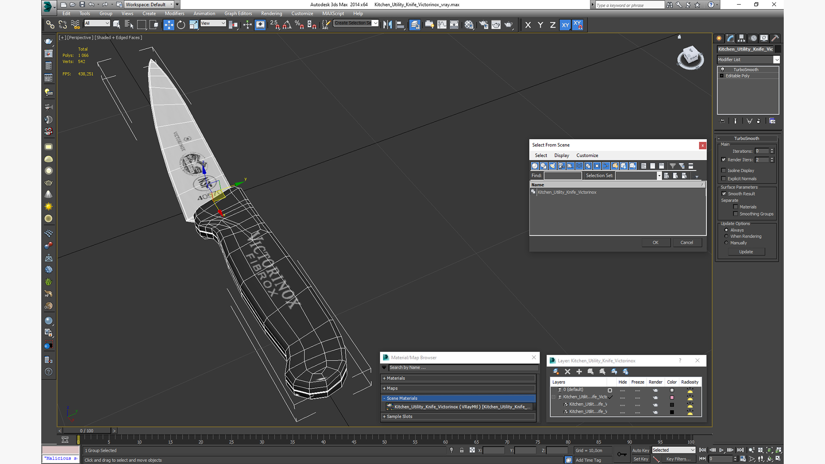
Task: Open the Create command panel tab
Action: pyautogui.click(x=719, y=38)
